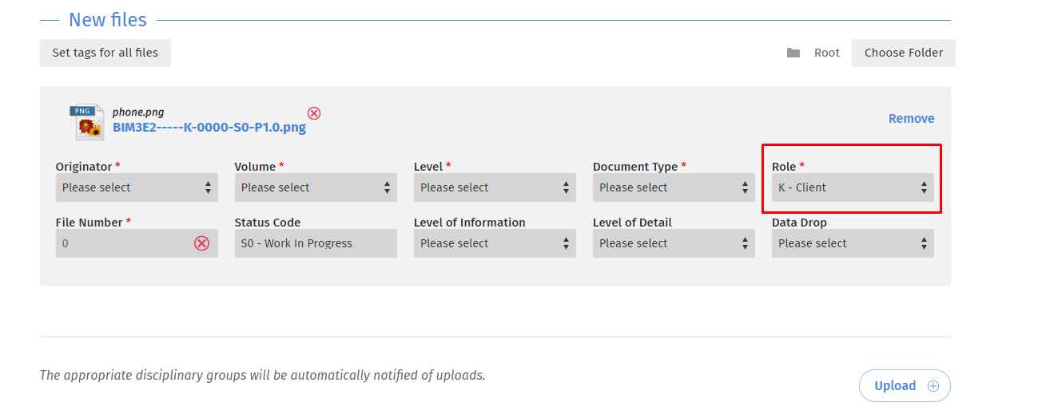Image resolution: width=1038 pixels, height=414 pixels.
Task: Click Set tags for all files button
Action: [105, 53]
